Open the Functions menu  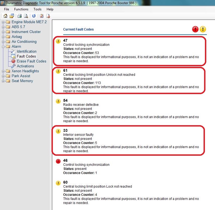coord(21,9)
